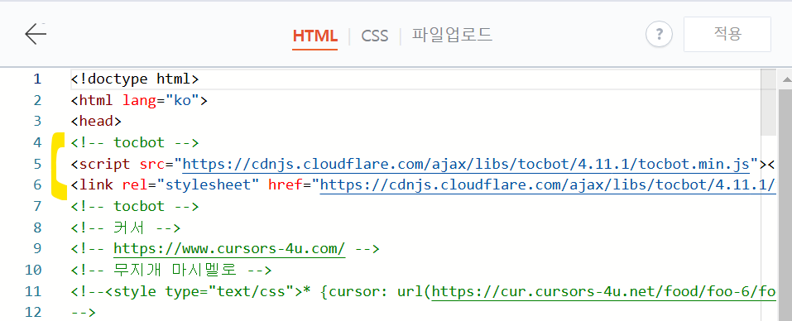Click line number 11 in gutter
The image size is (792, 321).
click(33, 291)
